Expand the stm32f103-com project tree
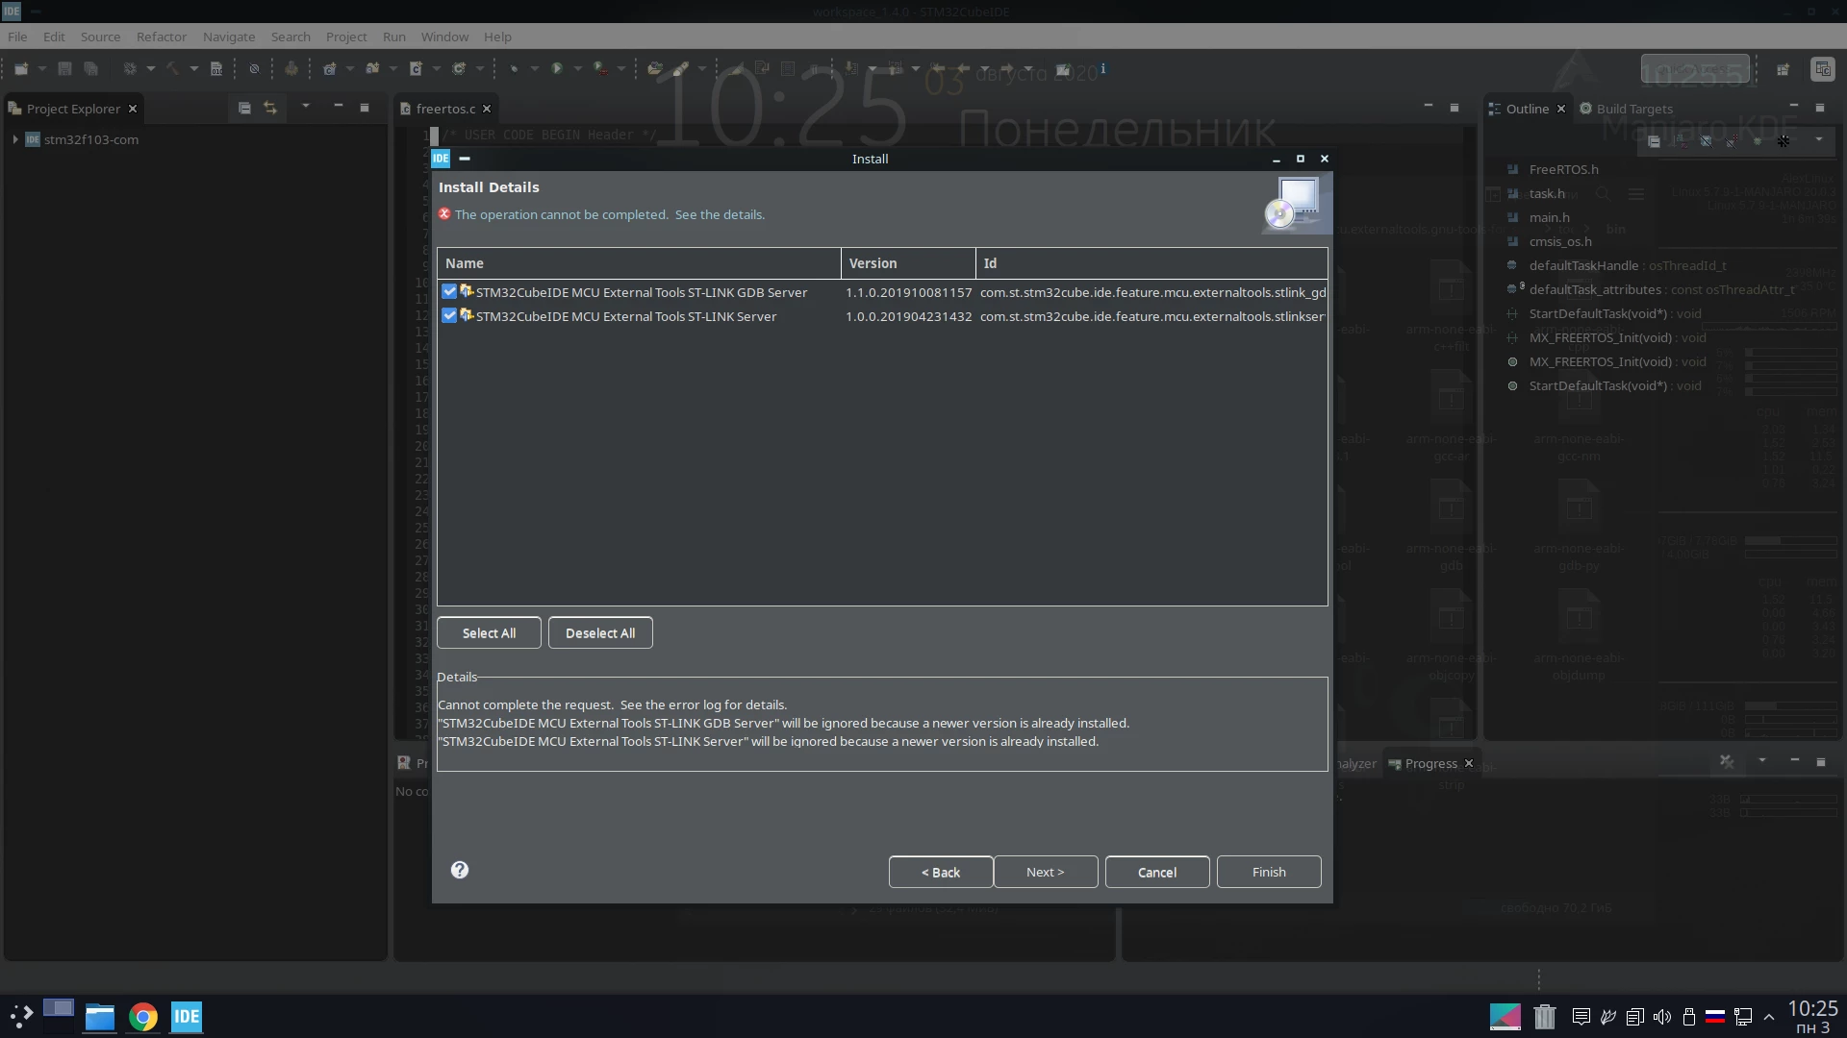The image size is (1847, 1038). point(15,139)
